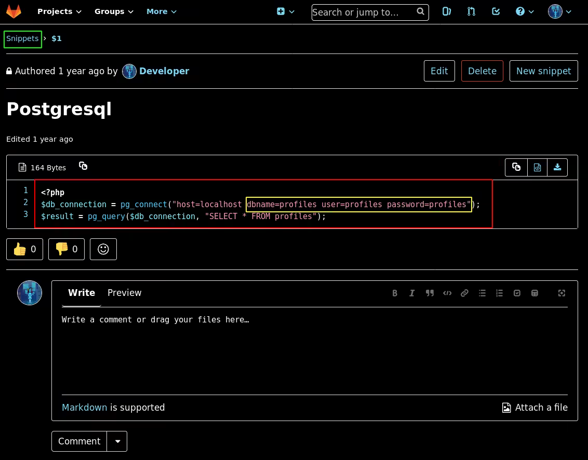Image resolution: width=588 pixels, height=460 pixels.
Task: Expand the Projects dropdown
Action: point(59,11)
